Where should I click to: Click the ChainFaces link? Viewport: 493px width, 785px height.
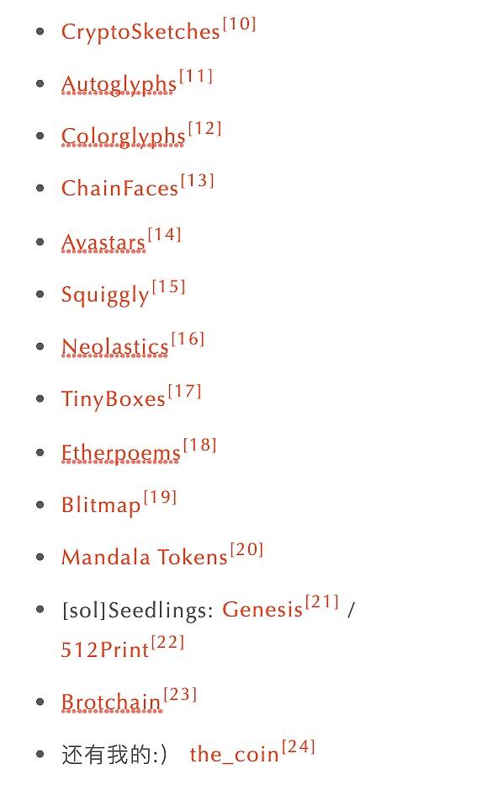tap(119, 188)
